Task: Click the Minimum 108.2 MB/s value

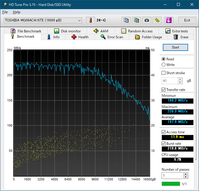Action: click(178, 101)
